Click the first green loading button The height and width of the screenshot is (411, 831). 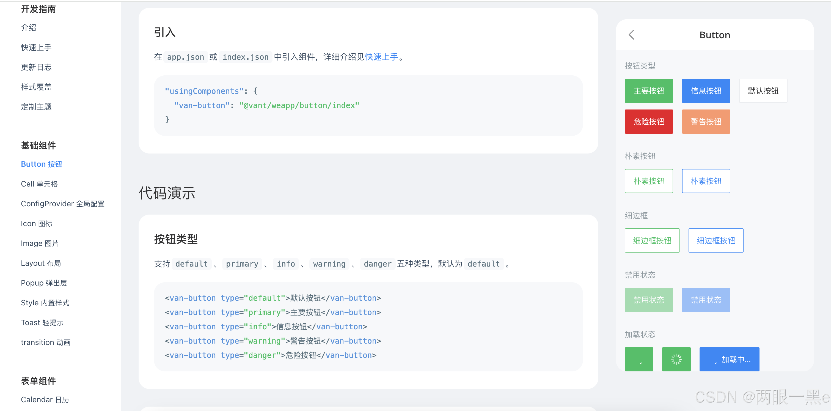(x=639, y=359)
